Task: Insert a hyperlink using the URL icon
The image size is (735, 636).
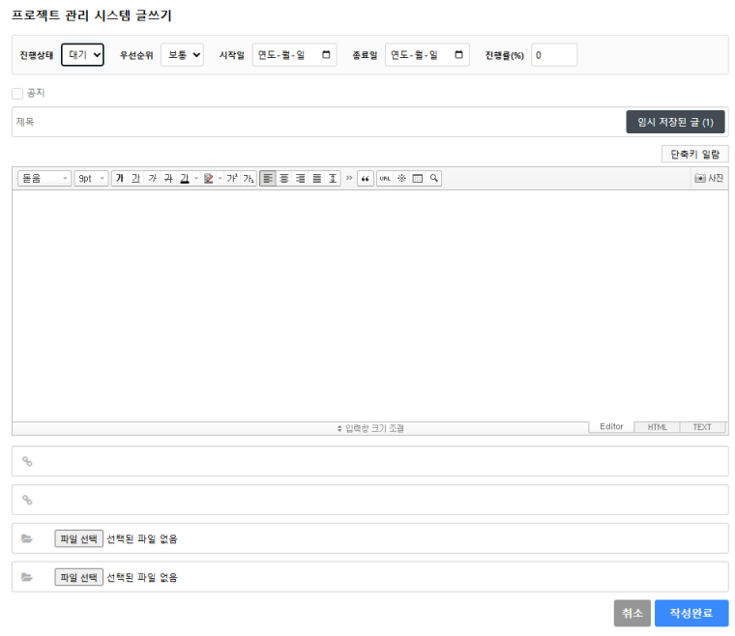Action: coord(385,179)
